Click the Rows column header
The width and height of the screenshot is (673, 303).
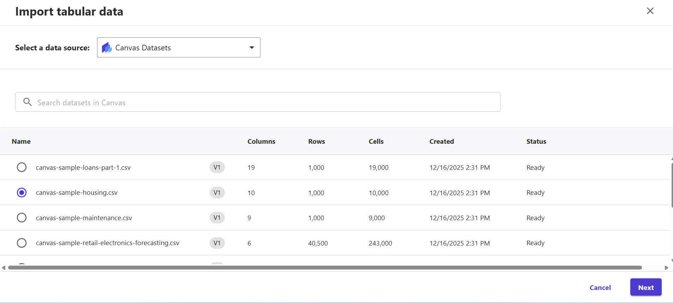pos(317,141)
